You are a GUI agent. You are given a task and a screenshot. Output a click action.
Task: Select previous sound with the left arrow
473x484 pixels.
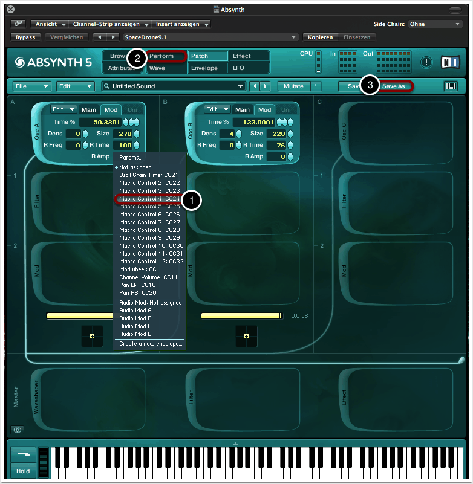(255, 86)
